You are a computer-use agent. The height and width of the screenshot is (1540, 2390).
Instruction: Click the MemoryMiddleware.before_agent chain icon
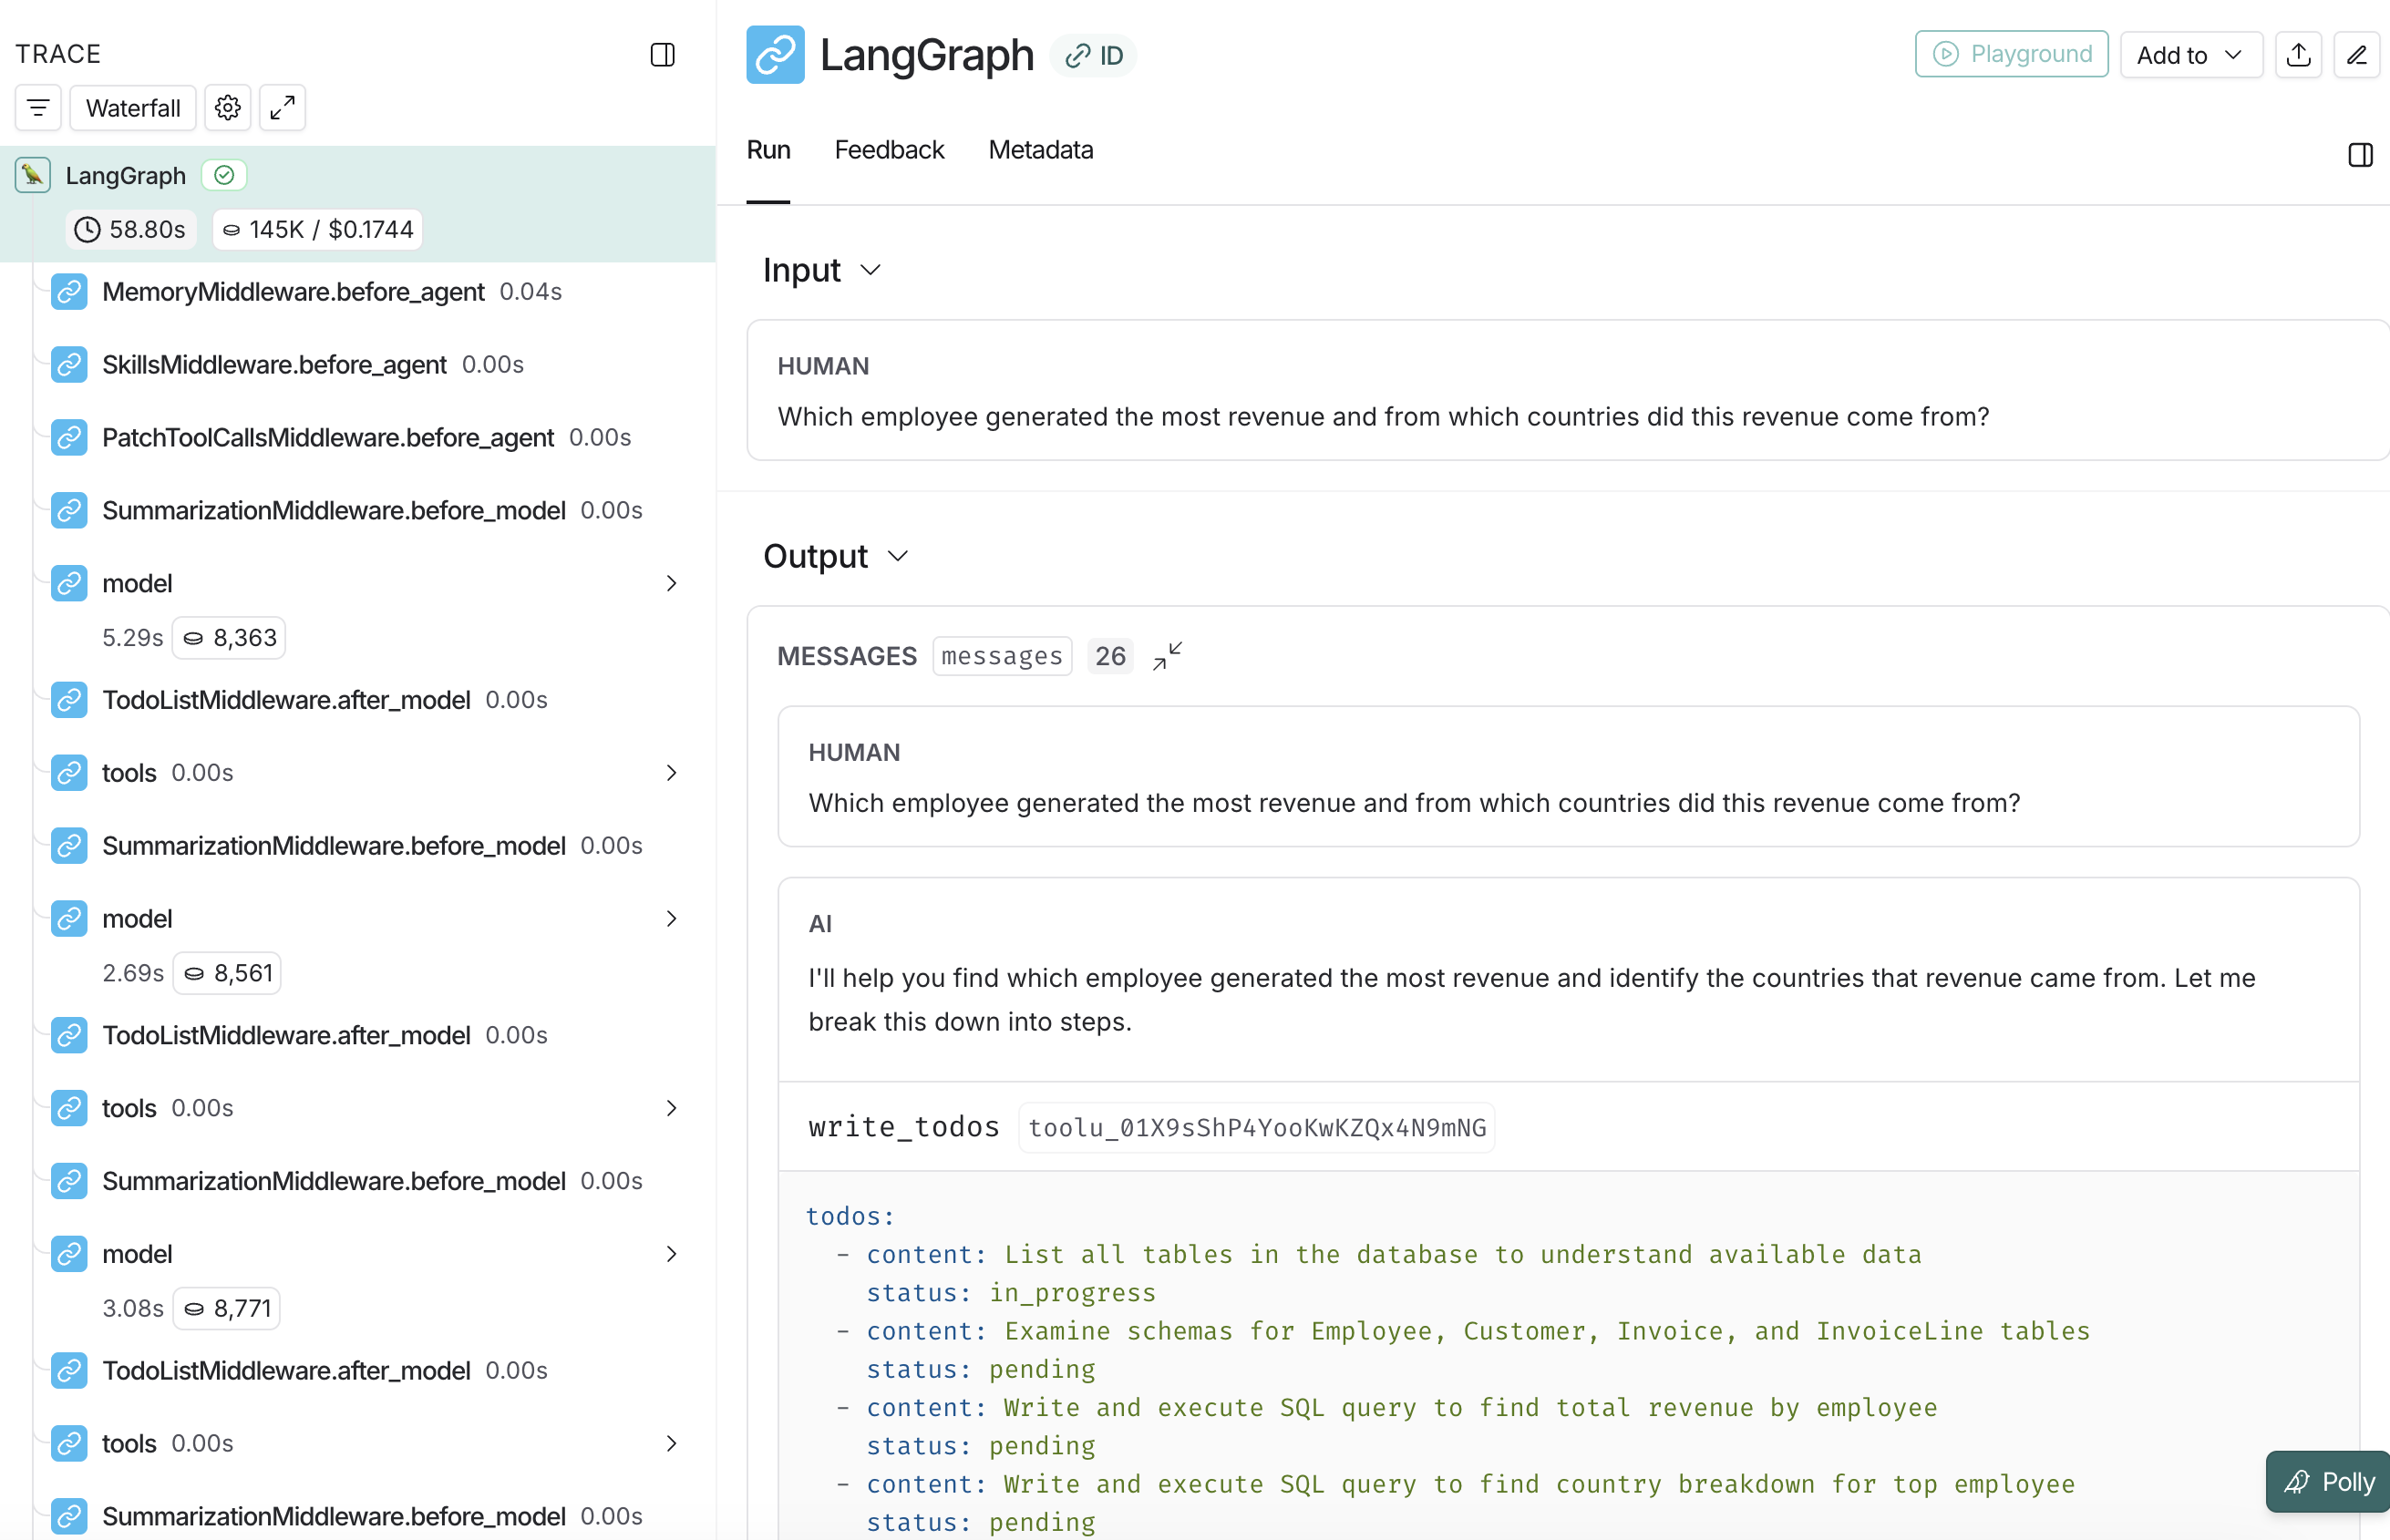tap(69, 291)
